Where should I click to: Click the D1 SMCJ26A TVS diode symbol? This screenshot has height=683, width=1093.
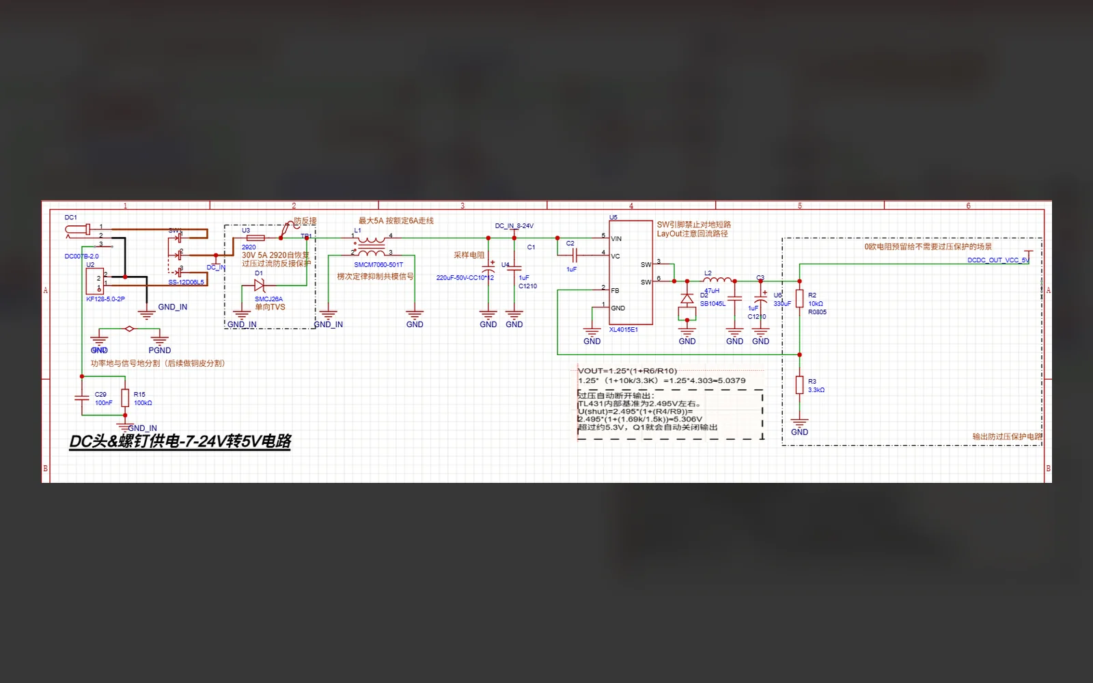(x=259, y=285)
